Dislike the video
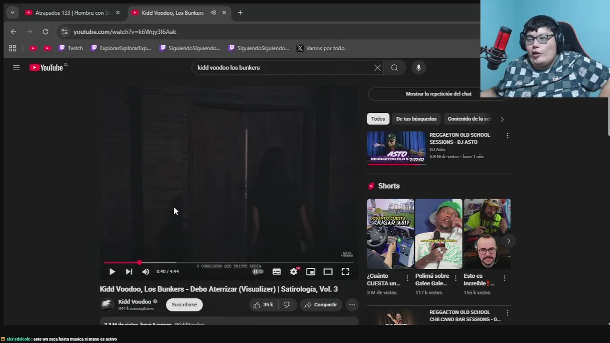610x343 pixels. click(x=287, y=305)
